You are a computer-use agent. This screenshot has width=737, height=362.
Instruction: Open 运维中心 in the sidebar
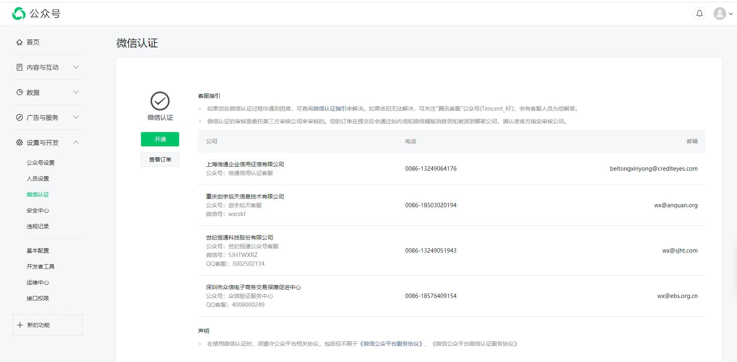(38, 282)
